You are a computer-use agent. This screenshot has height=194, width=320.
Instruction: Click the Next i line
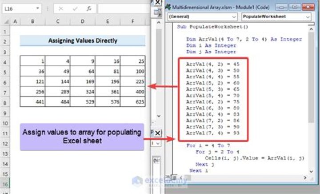click(199, 170)
